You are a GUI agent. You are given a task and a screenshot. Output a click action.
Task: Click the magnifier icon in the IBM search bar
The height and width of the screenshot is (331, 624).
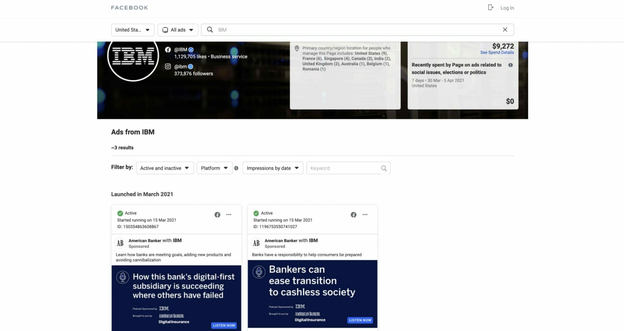tap(210, 30)
